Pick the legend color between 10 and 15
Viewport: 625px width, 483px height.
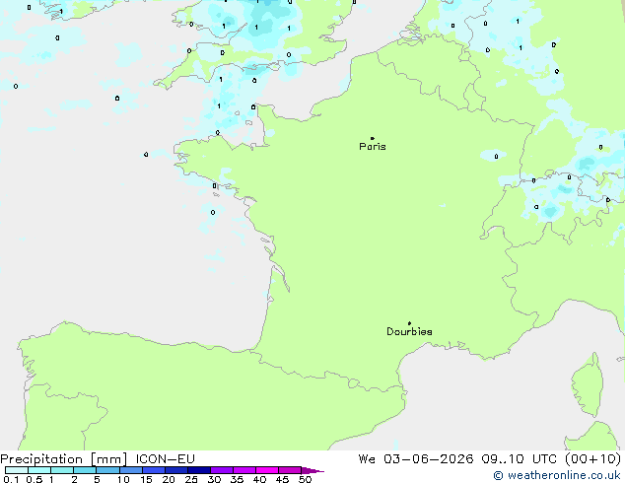click(131, 470)
